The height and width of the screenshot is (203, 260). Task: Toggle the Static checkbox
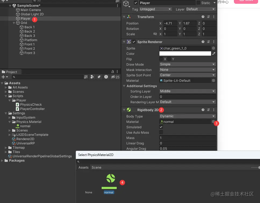tap(198, 3)
